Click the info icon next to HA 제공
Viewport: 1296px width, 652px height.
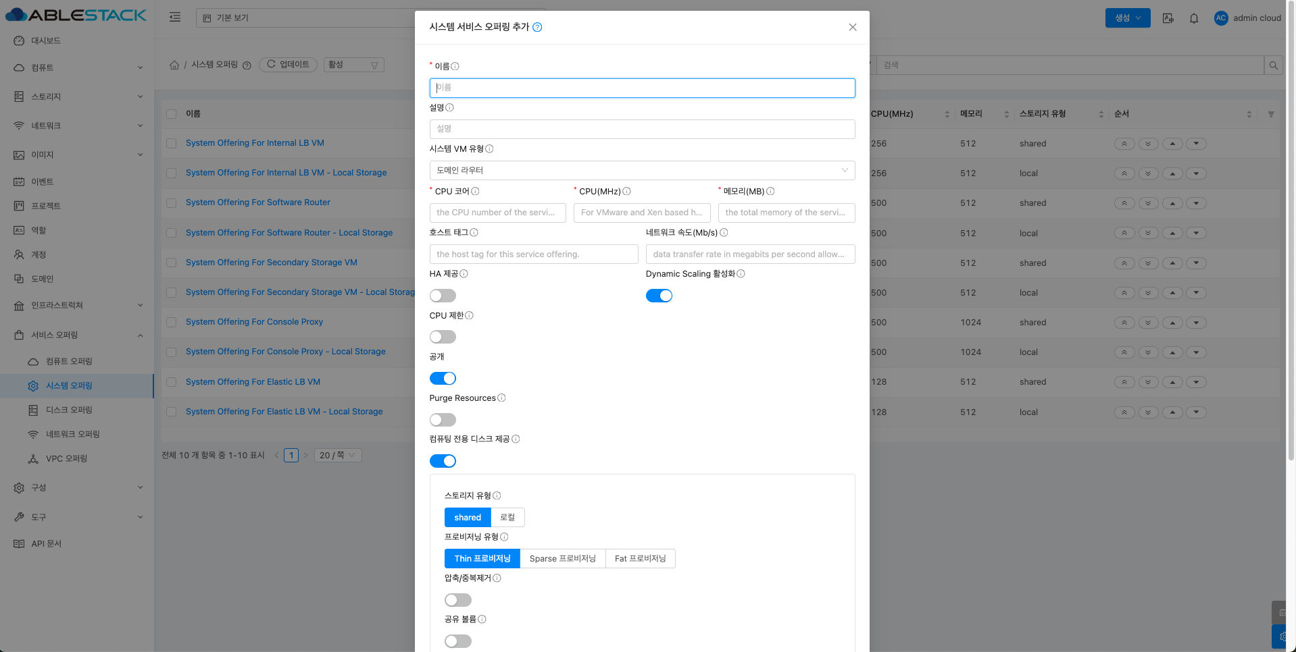click(464, 274)
